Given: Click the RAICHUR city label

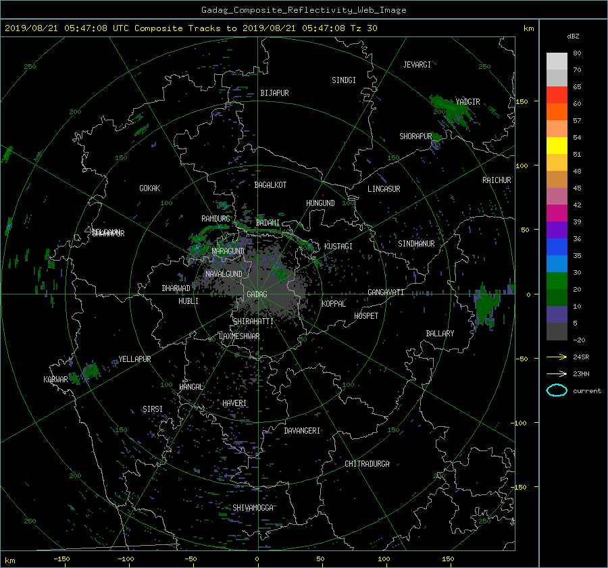Looking at the screenshot, I should tap(497, 180).
